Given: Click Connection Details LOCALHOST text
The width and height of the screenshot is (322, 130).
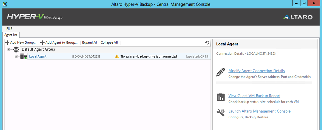Looking at the screenshot, I should pos(246,54).
